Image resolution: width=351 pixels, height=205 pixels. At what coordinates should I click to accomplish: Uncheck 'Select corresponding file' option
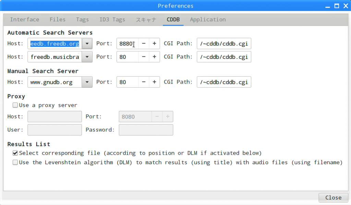pos(15,153)
